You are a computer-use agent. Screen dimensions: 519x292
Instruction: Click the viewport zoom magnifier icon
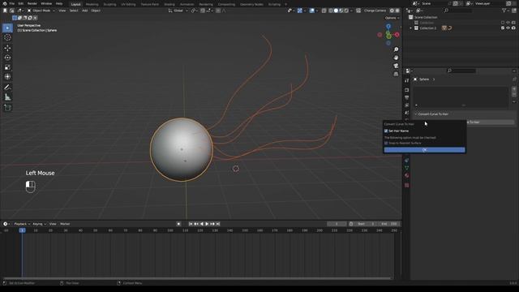396,49
